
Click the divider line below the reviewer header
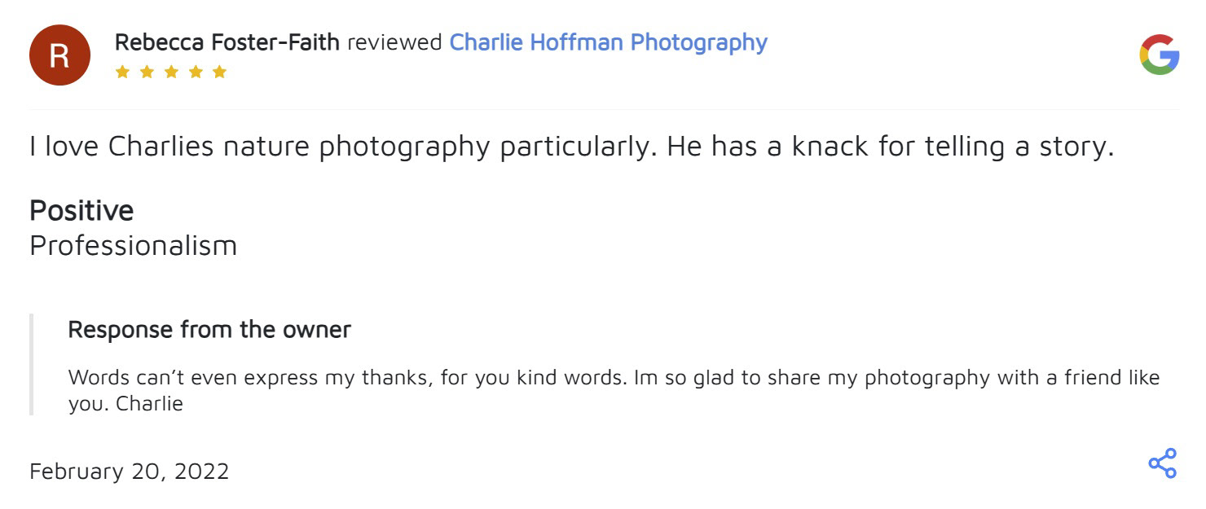pyautogui.click(x=603, y=109)
